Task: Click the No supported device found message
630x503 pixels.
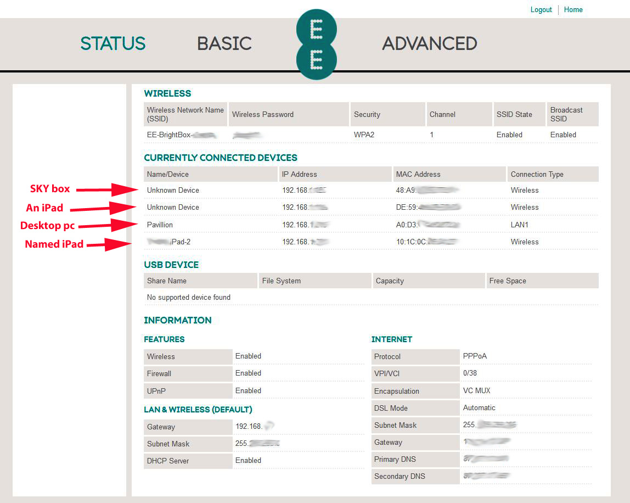Action: click(189, 297)
